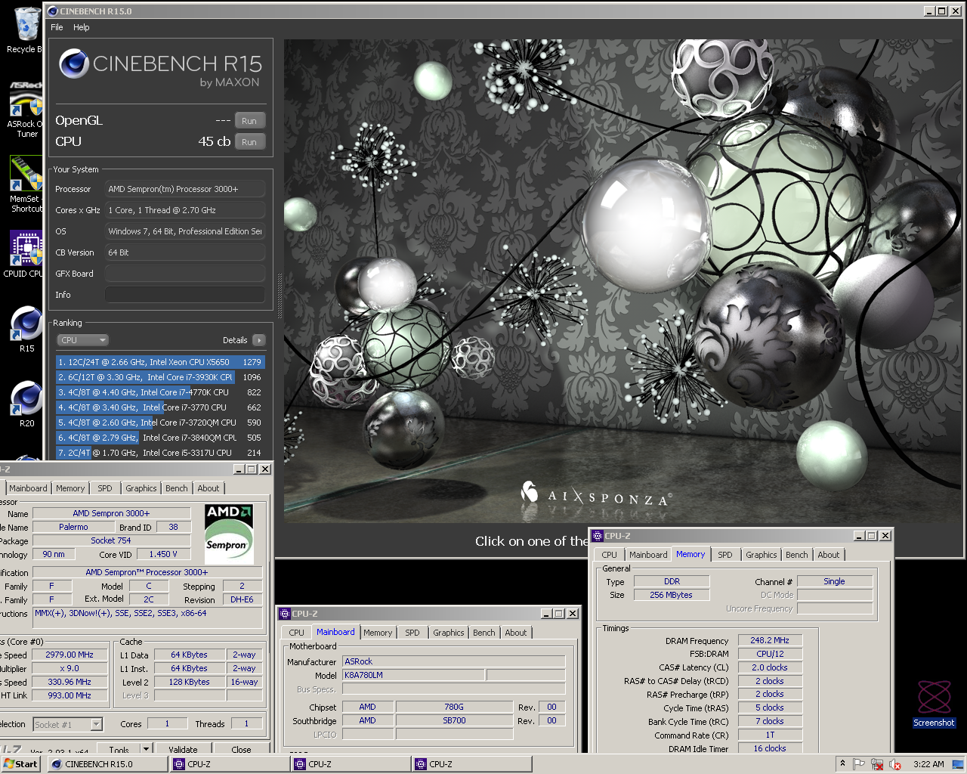The height and width of the screenshot is (774, 967).
Task: Click the Tools button in CPU-Z
Action: pyautogui.click(x=119, y=750)
